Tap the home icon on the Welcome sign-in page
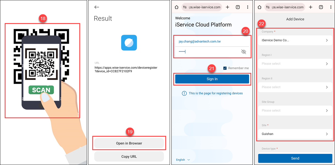This screenshot has width=335, height=165. coord(177,7)
